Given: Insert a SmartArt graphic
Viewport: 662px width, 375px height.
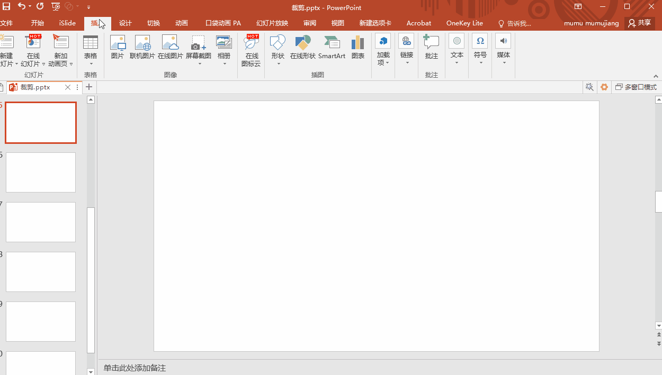Looking at the screenshot, I should click(x=332, y=47).
